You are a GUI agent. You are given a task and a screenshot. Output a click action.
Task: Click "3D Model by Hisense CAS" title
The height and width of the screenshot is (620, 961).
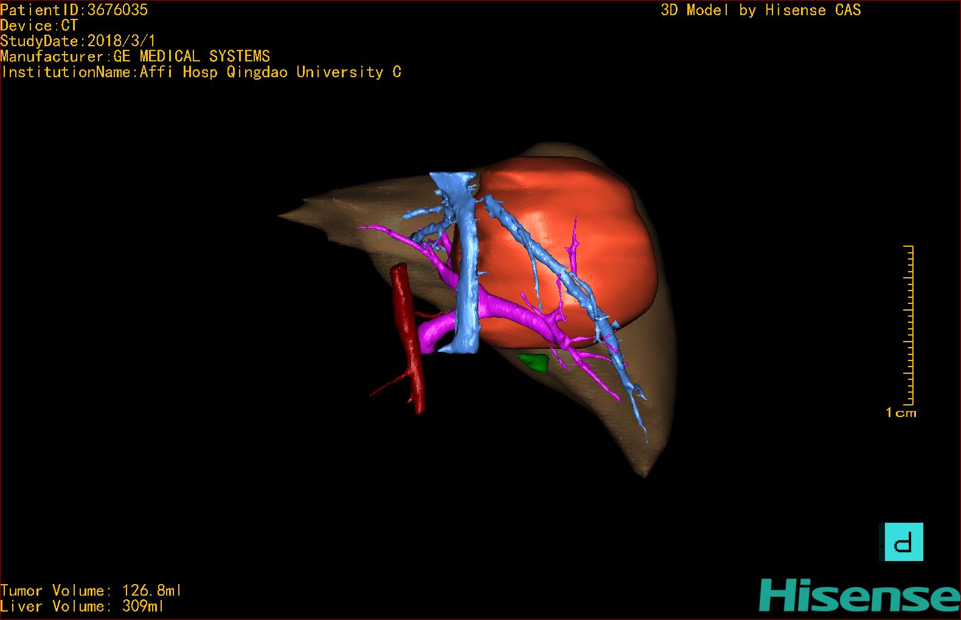(761, 10)
